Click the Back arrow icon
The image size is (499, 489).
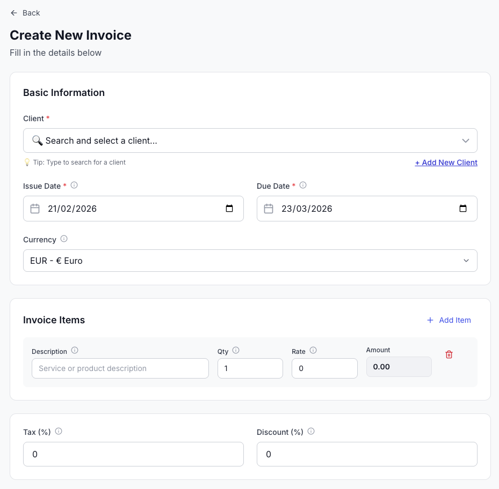pos(14,12)
